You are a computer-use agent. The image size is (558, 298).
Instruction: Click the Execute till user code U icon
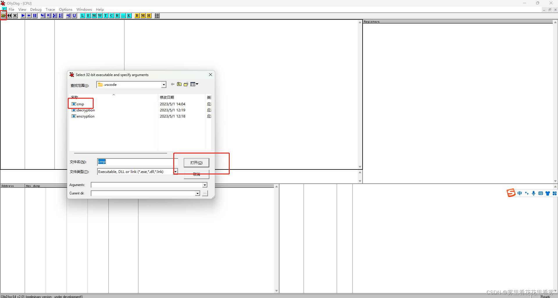74,16
